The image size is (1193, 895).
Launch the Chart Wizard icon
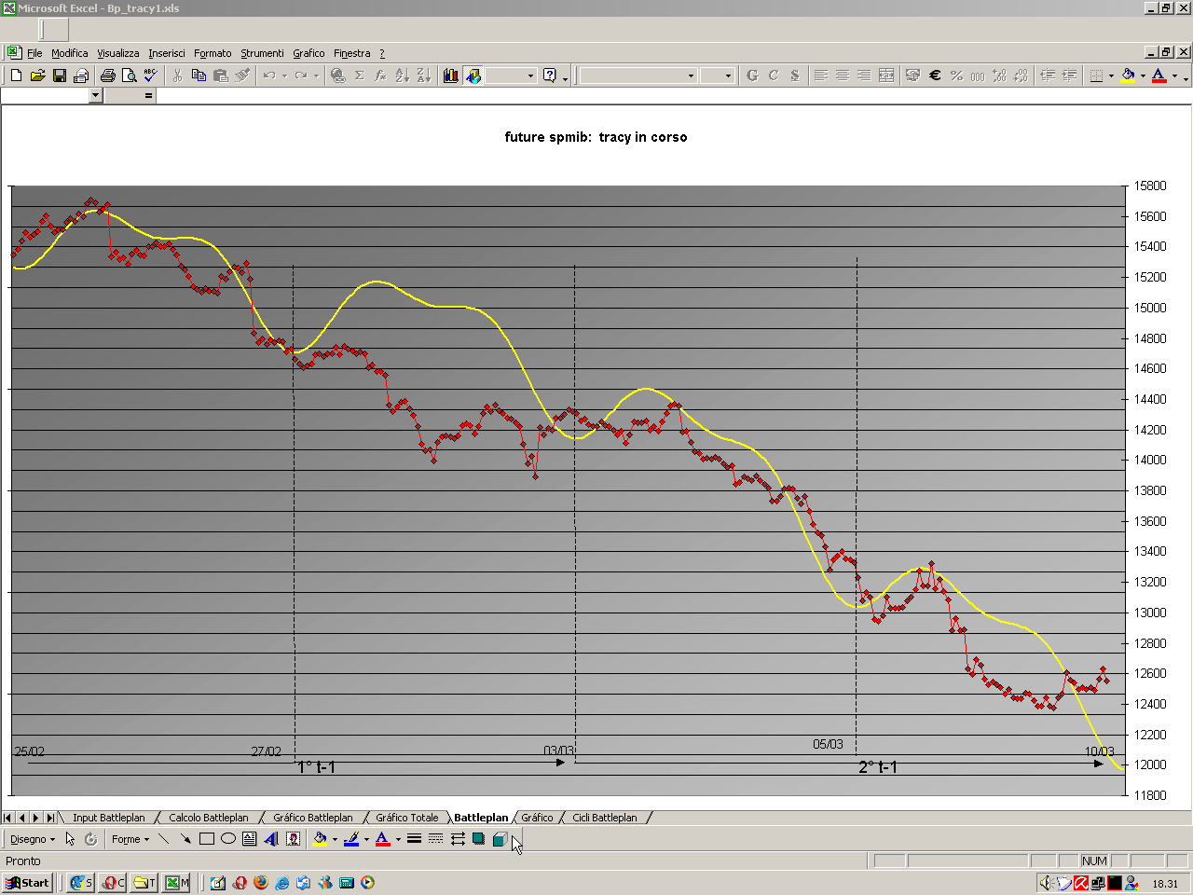[x=451, y=76]
